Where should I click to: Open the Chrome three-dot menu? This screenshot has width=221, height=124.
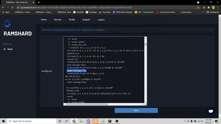pos(218,8)
